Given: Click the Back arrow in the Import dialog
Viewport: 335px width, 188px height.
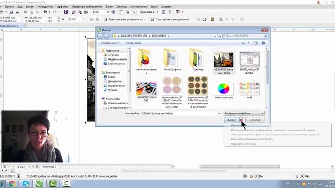Looking at the screenshot, I should tap(100, 36).
